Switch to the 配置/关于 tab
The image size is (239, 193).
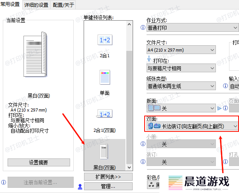tap(63, 5)
